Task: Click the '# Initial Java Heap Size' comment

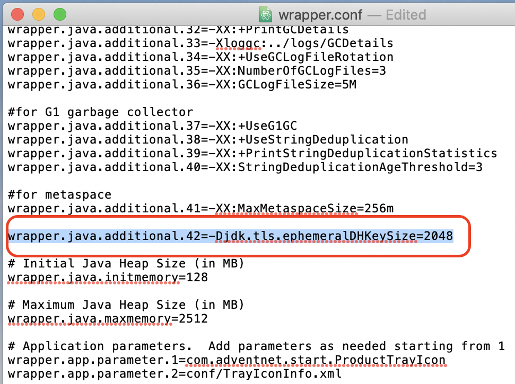Action: (x=126, y=264)
